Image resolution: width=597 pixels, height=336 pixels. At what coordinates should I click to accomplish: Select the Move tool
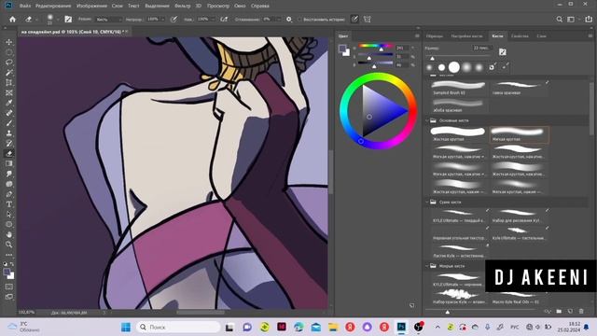[9, 42]
